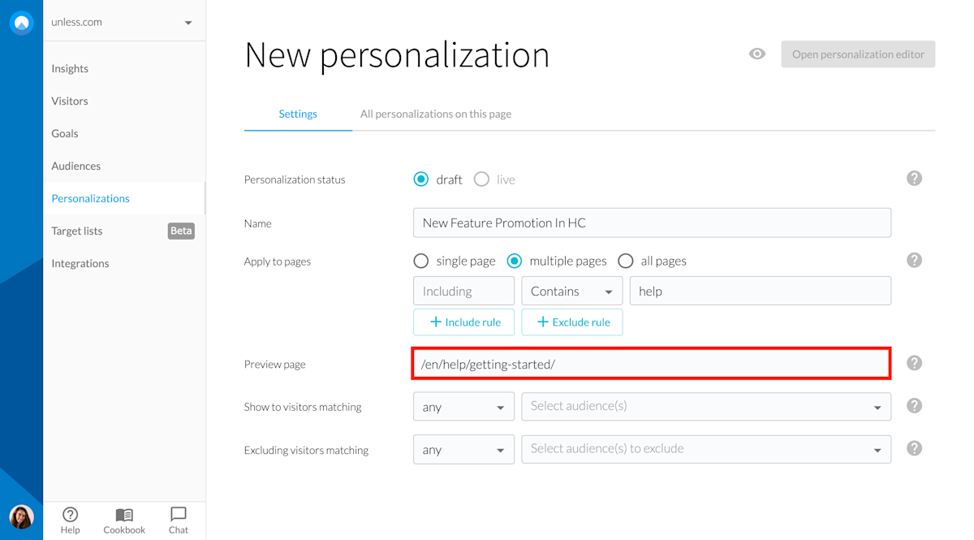This screenshot has width=974, height=540.
Task: Select the all pages radio option
Action: pyautogui.click(x=625, y=261)
